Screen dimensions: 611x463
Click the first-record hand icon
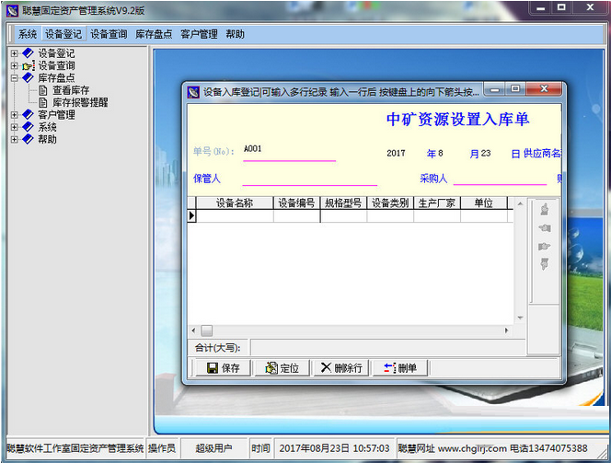click(545, 209)
